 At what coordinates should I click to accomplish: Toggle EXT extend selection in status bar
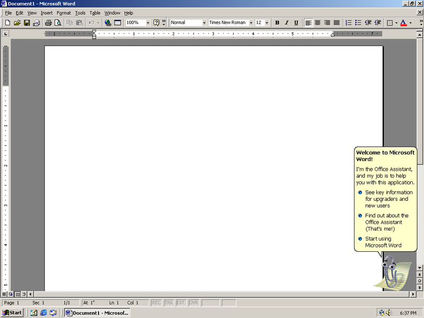[181, 303]
